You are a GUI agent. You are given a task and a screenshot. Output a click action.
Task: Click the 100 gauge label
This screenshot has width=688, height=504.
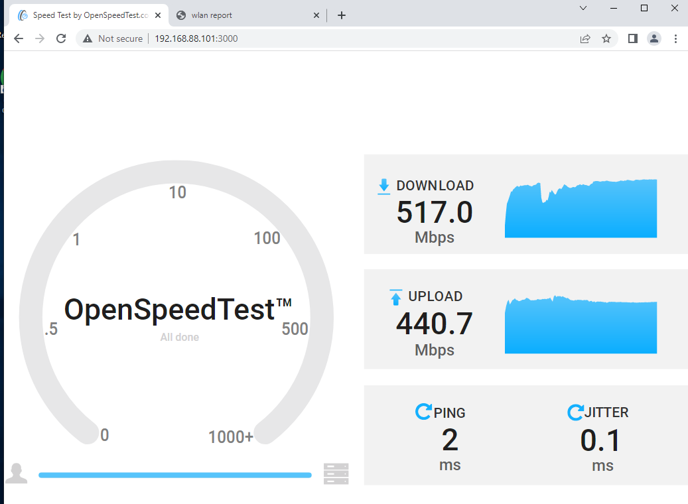pos(267,238)
